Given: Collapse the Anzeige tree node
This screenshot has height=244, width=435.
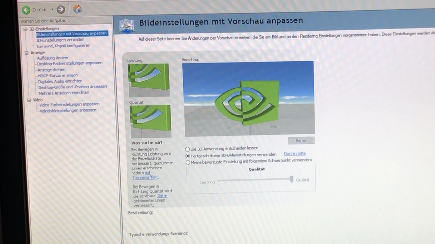Looking at the screenshot, I should 27,53.
